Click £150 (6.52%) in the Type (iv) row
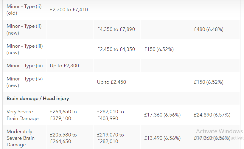The image size is (244, 149). pyautogui.click(x=209, y=82)
